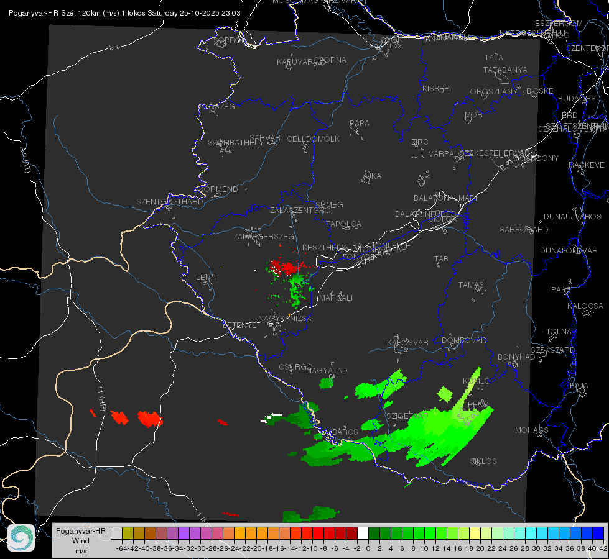Select the NAGYATÁD label
This screenshot has height=559, width=609.
[x=327, y=371]
